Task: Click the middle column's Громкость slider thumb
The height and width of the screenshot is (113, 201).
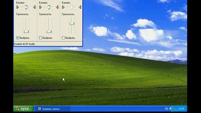Action: [49, 32]
